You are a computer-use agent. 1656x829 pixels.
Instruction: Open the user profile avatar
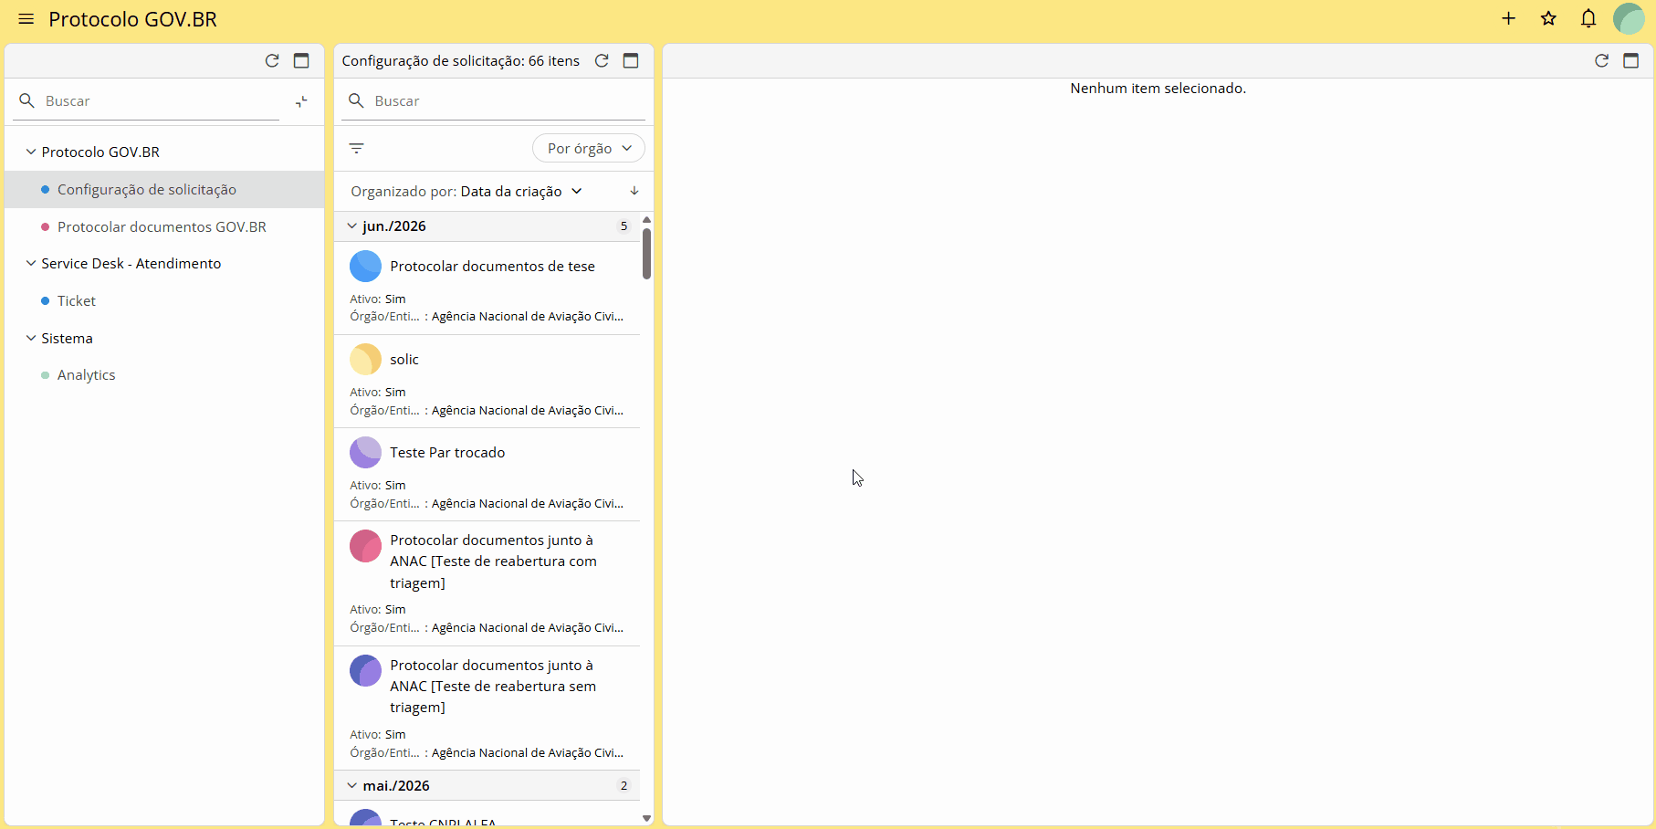coord(1629,18)
